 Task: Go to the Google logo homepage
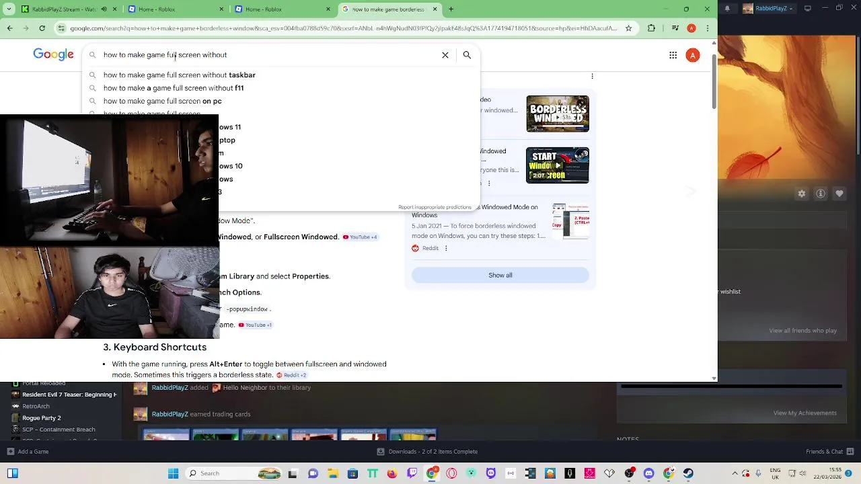53,54
